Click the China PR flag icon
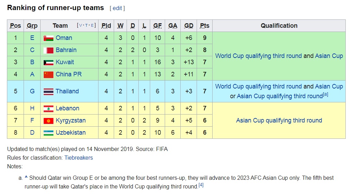 click(x=49, y=74)
